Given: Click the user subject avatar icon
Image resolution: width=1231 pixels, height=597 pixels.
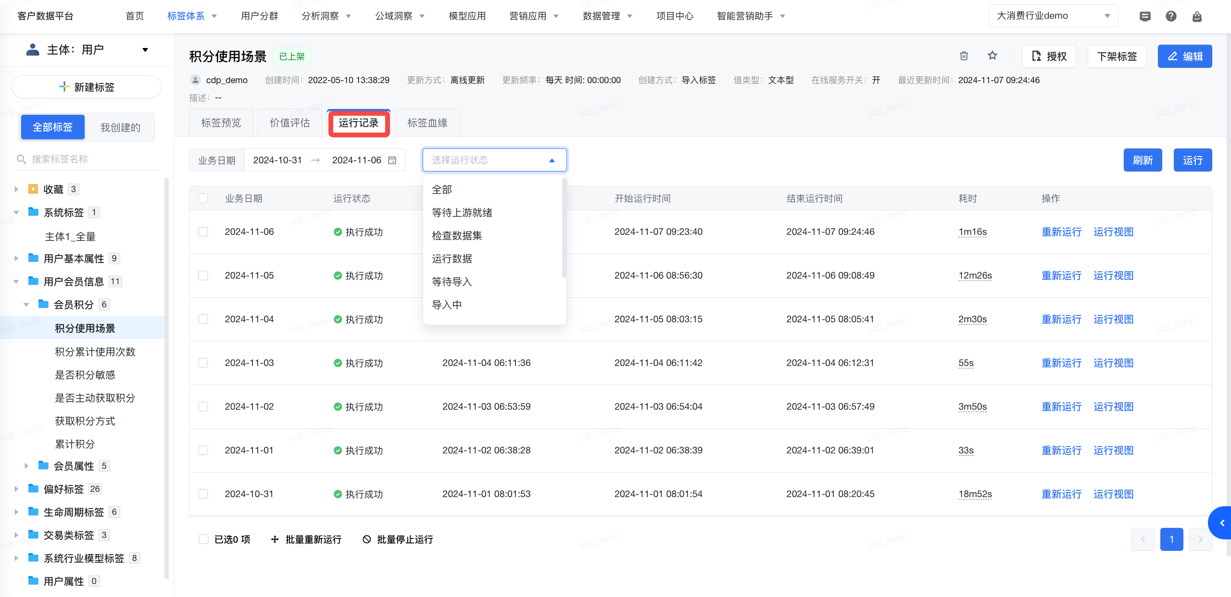Looking at the screenshot, I should pos(32,49).
